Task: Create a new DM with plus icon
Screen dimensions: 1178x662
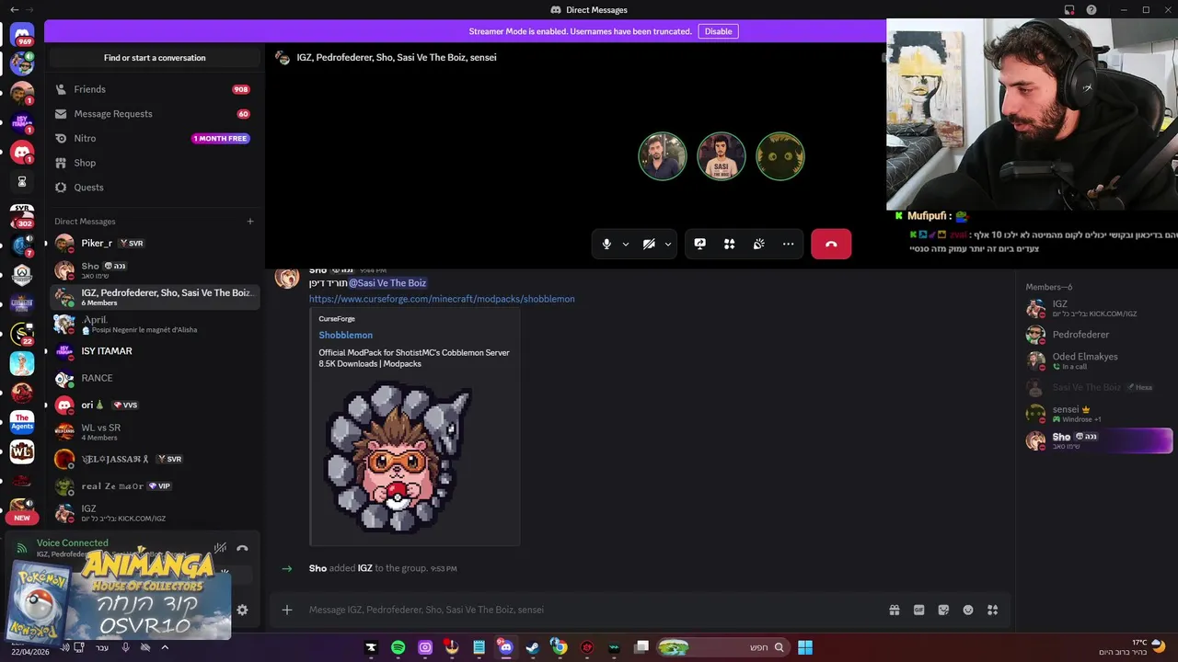Action: pyautogui.click(x=249, y=222)
